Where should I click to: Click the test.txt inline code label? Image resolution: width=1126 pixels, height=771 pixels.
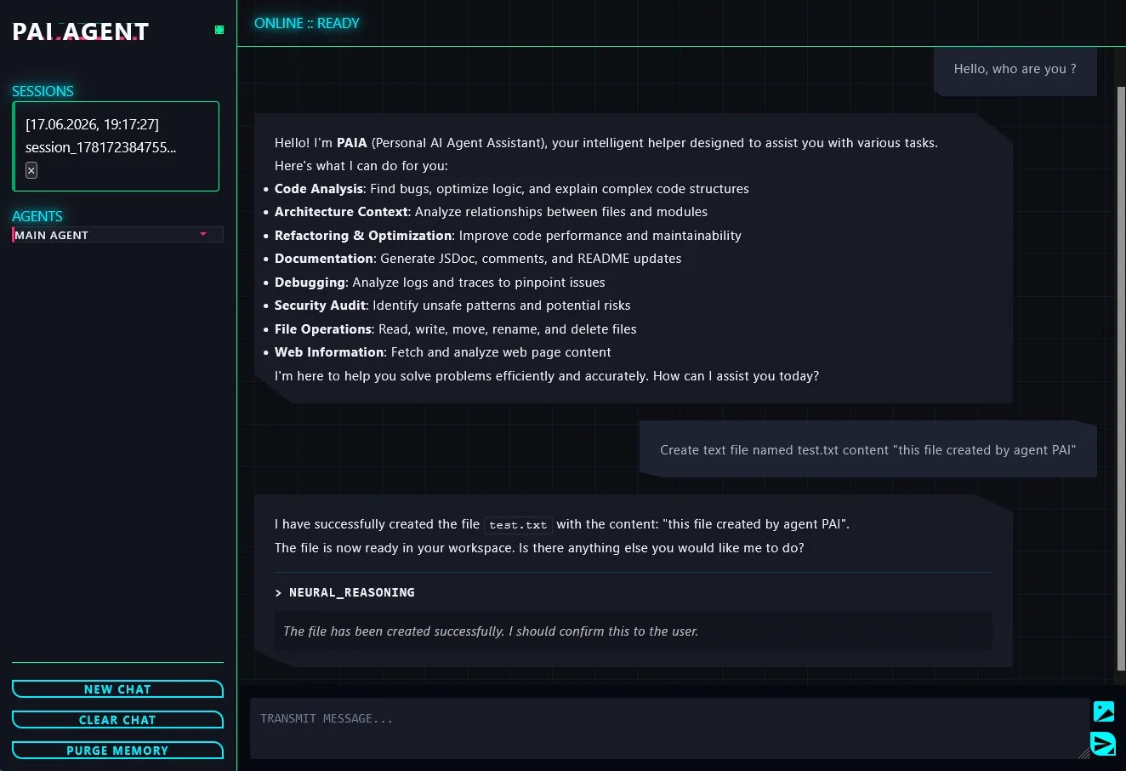click(519, 525)
